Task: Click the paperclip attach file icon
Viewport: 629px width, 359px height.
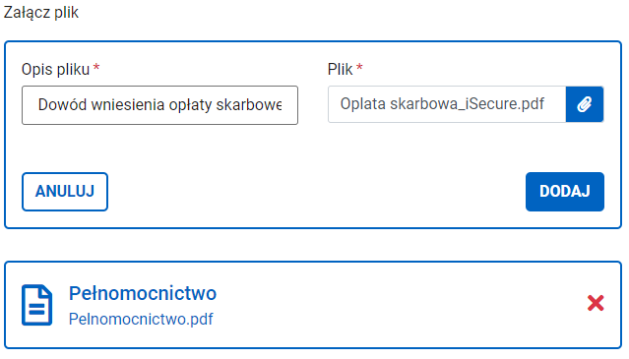Action: [585, 104]
